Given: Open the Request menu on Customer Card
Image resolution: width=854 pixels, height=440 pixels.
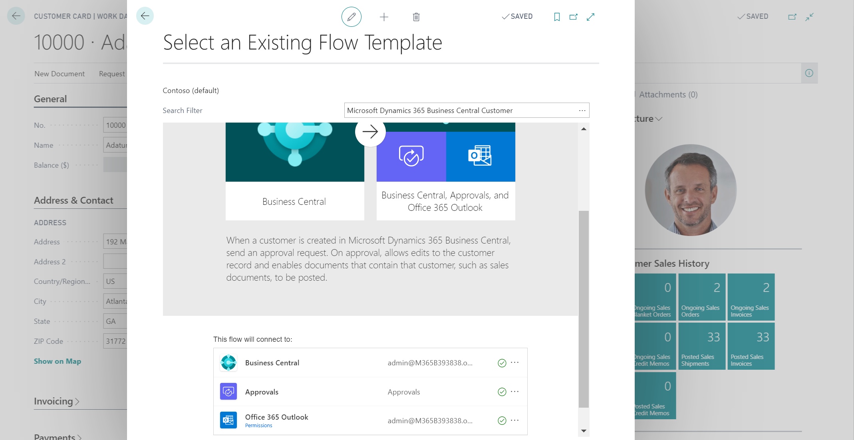Looking at the screenshot, I should point(112,74).
